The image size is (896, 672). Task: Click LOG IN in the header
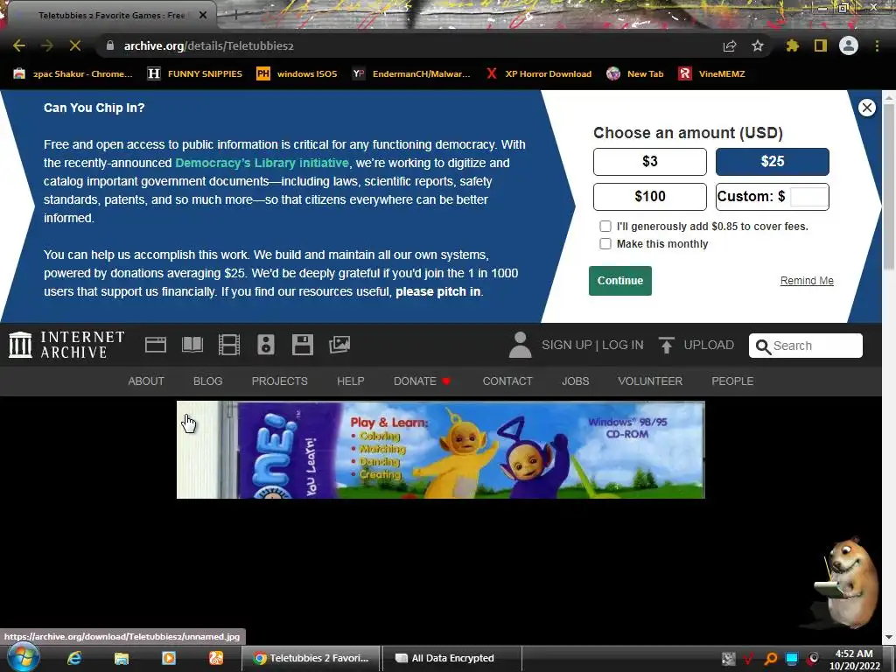point(623,345)
